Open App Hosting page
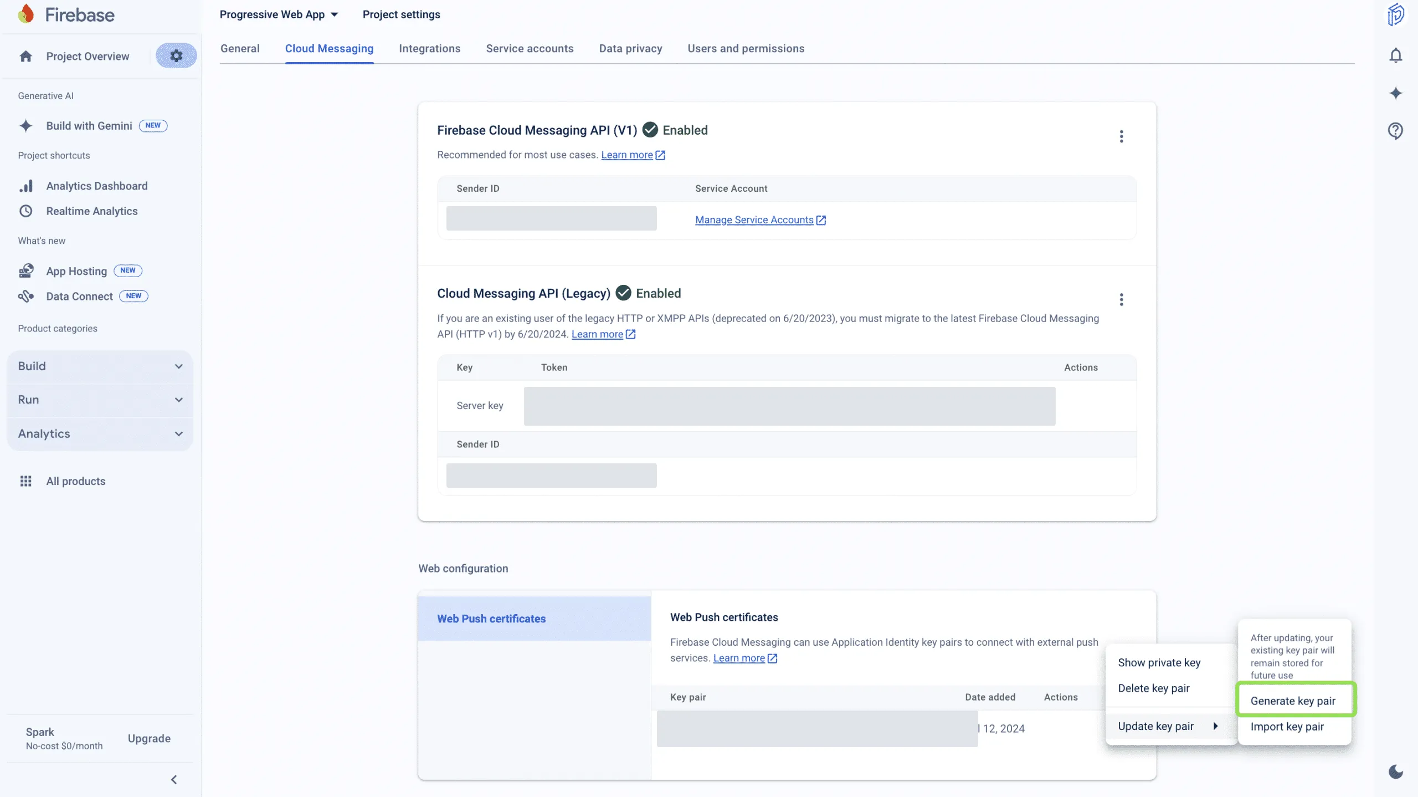1418x797 pixels. (x=76, y=271)
